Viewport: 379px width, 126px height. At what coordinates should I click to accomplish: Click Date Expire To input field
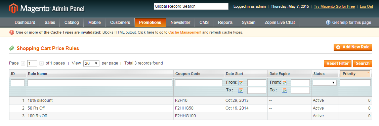coord(300,90)
